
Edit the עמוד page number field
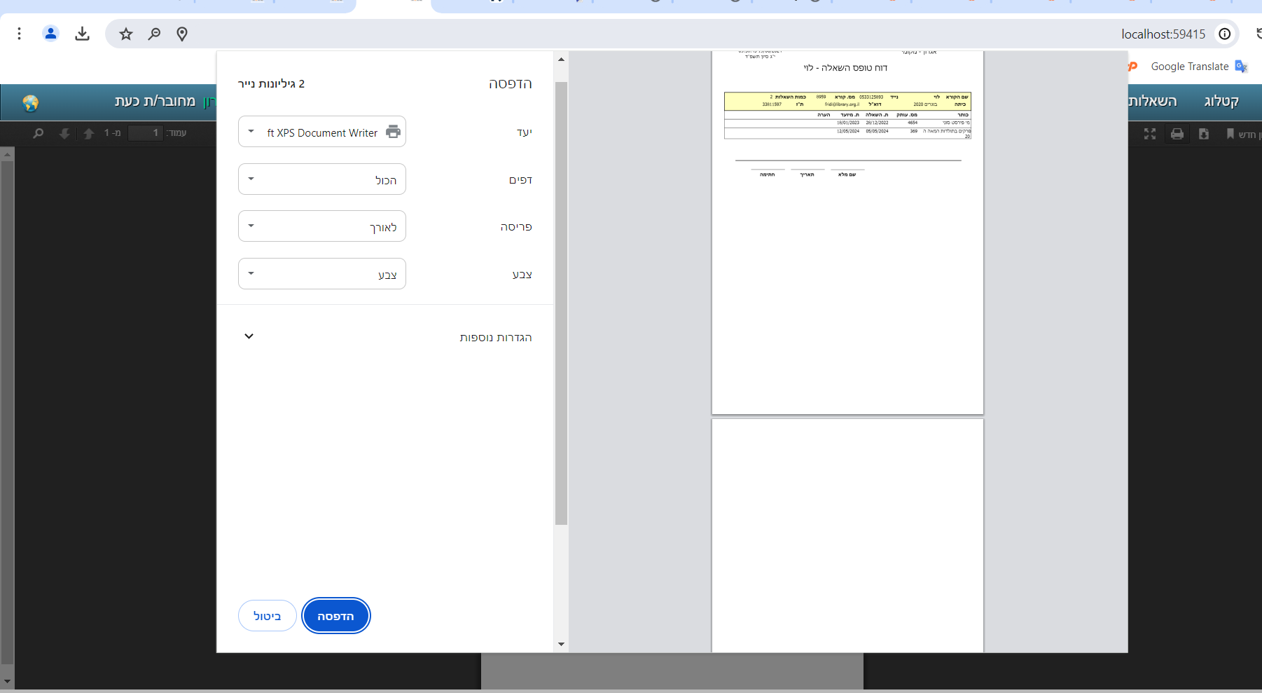tap(146, 132)
